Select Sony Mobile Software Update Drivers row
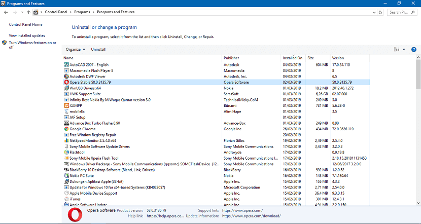The height and width of the screenshot is (224, 421). point(216,146)
